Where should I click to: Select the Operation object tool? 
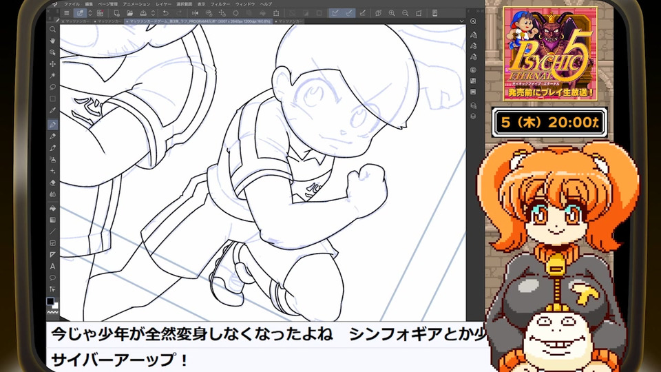pos(53,52)
